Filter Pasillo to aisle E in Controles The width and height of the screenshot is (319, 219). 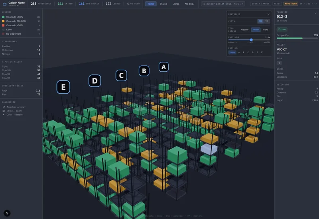click(257, 53)
